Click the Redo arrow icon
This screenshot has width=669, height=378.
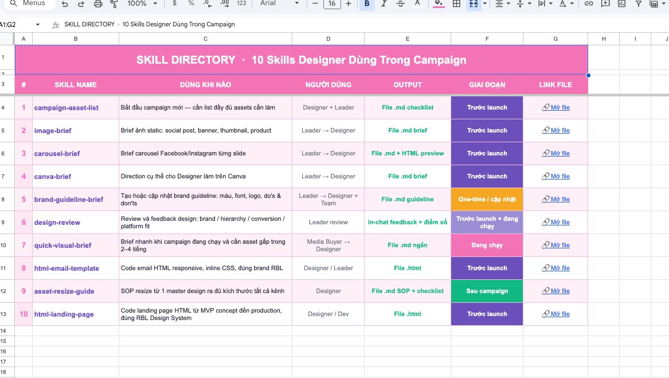pos(81,4)
